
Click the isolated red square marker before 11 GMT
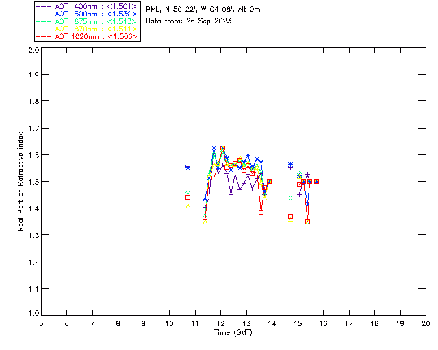pyautogui.click(x=188, y=198)
